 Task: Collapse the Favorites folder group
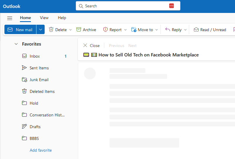[x=16, y=44]
